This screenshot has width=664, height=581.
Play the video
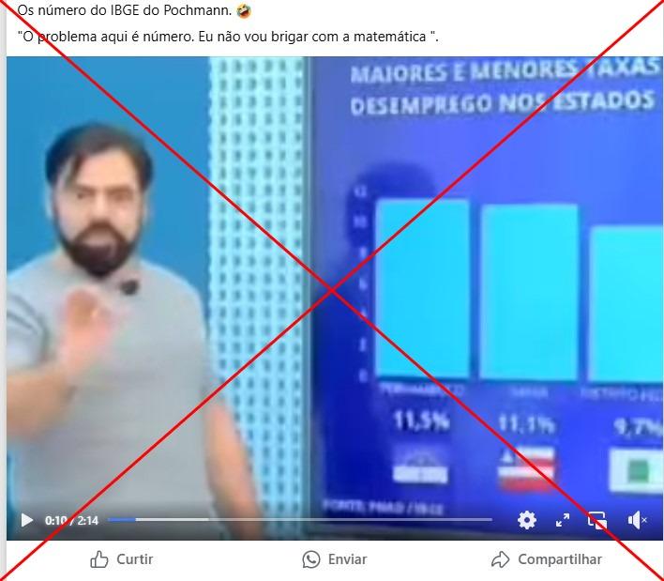(x=26, y=520)
